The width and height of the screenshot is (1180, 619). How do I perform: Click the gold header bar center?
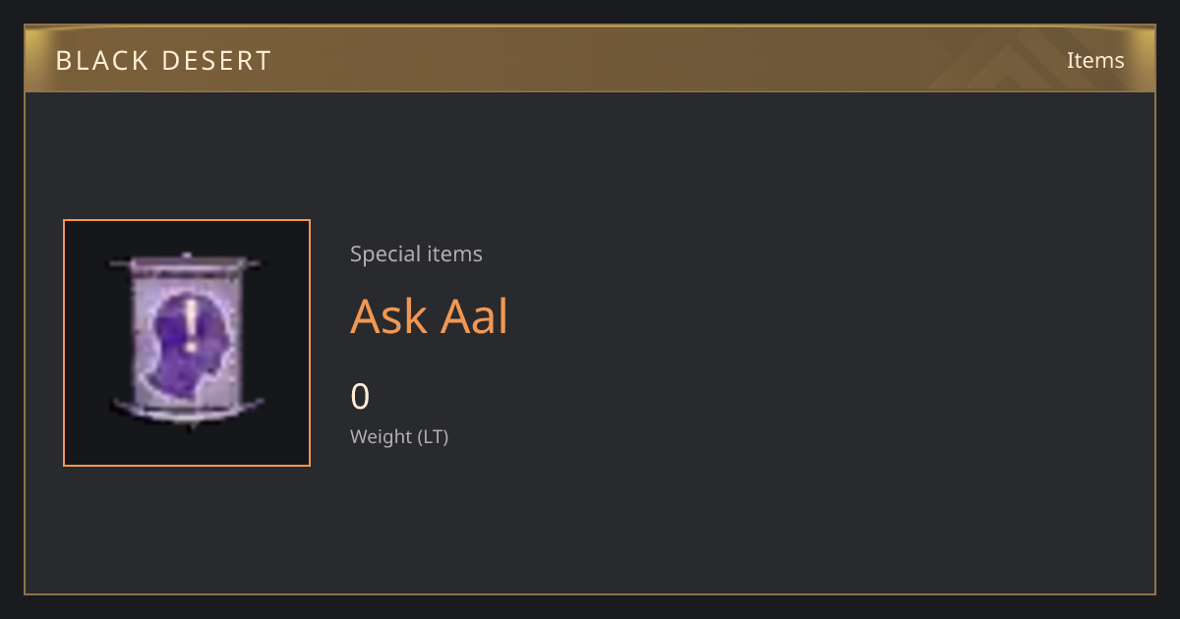pyautogui.click(x=590, y=59)
